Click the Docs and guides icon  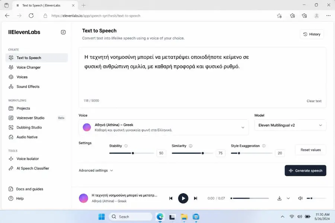(11, 189)
